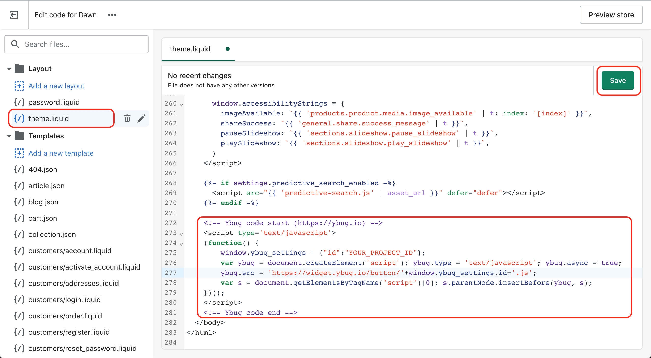Click the closing </body> tag on line 282
The image size is (651, 358).
click(210, 322)
